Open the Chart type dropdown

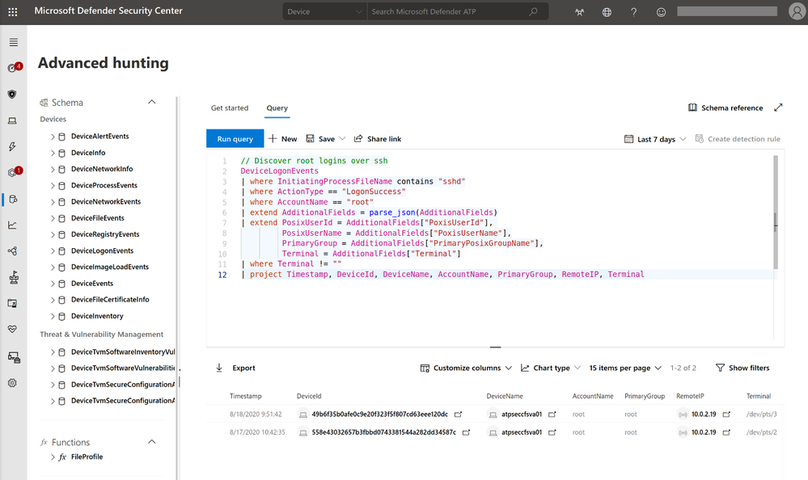[551, 368]
